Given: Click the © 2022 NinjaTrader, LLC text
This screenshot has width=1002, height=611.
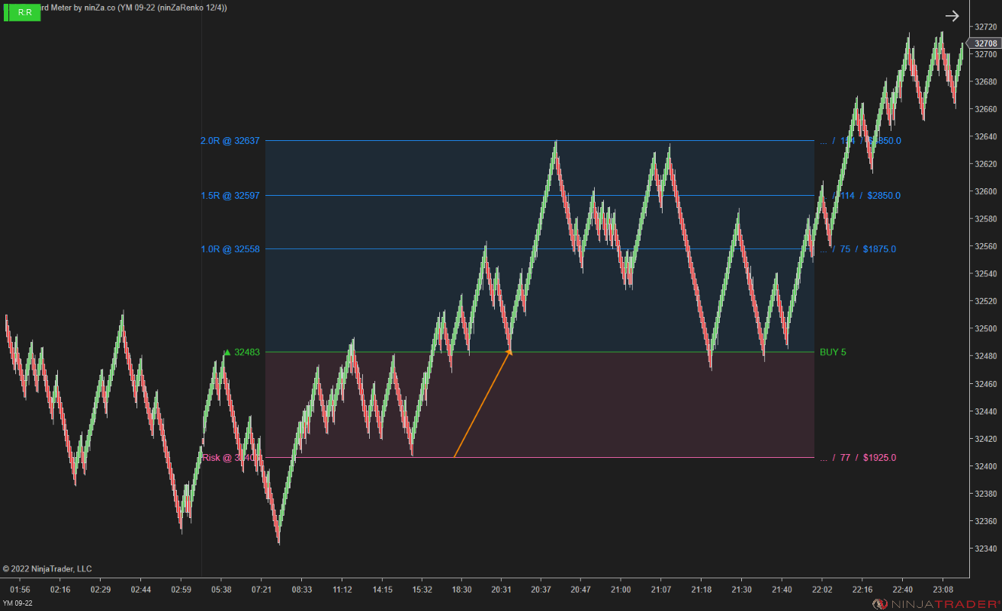Looking at the screenshot, I should (x=48, y=568).
